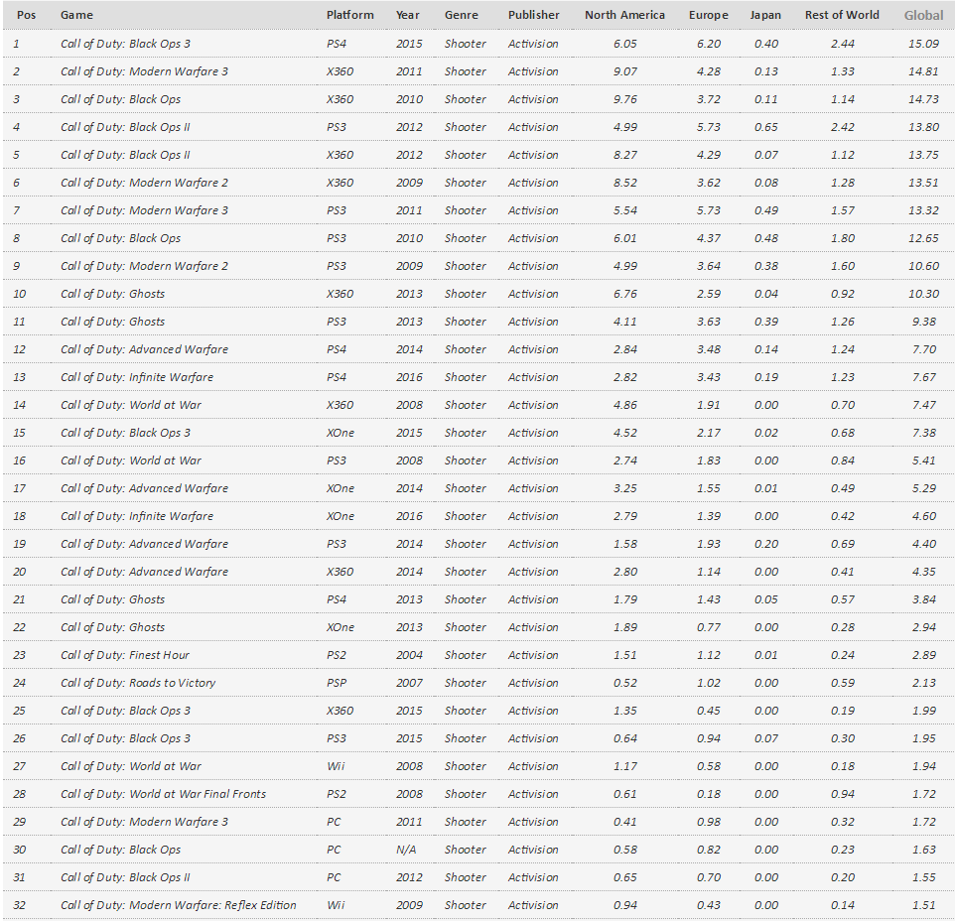
Task: Click the Year column header
Action: (x=407, y=15)
